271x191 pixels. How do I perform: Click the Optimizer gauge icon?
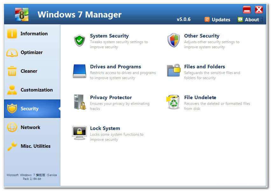click(12, 52)
